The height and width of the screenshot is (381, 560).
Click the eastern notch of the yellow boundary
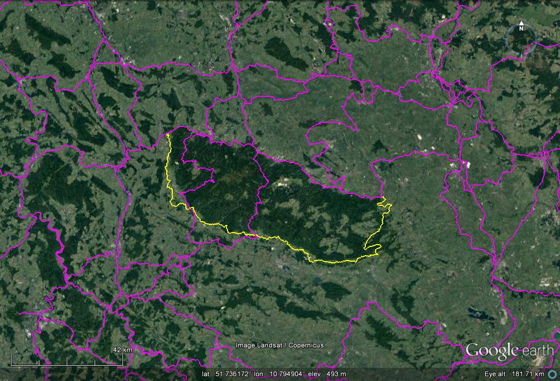(x=387, y=205)
